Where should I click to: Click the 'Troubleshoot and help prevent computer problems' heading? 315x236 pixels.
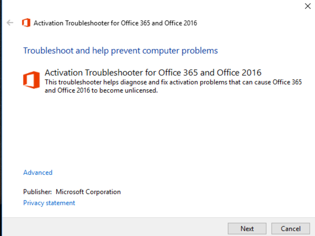click(120, 50)
